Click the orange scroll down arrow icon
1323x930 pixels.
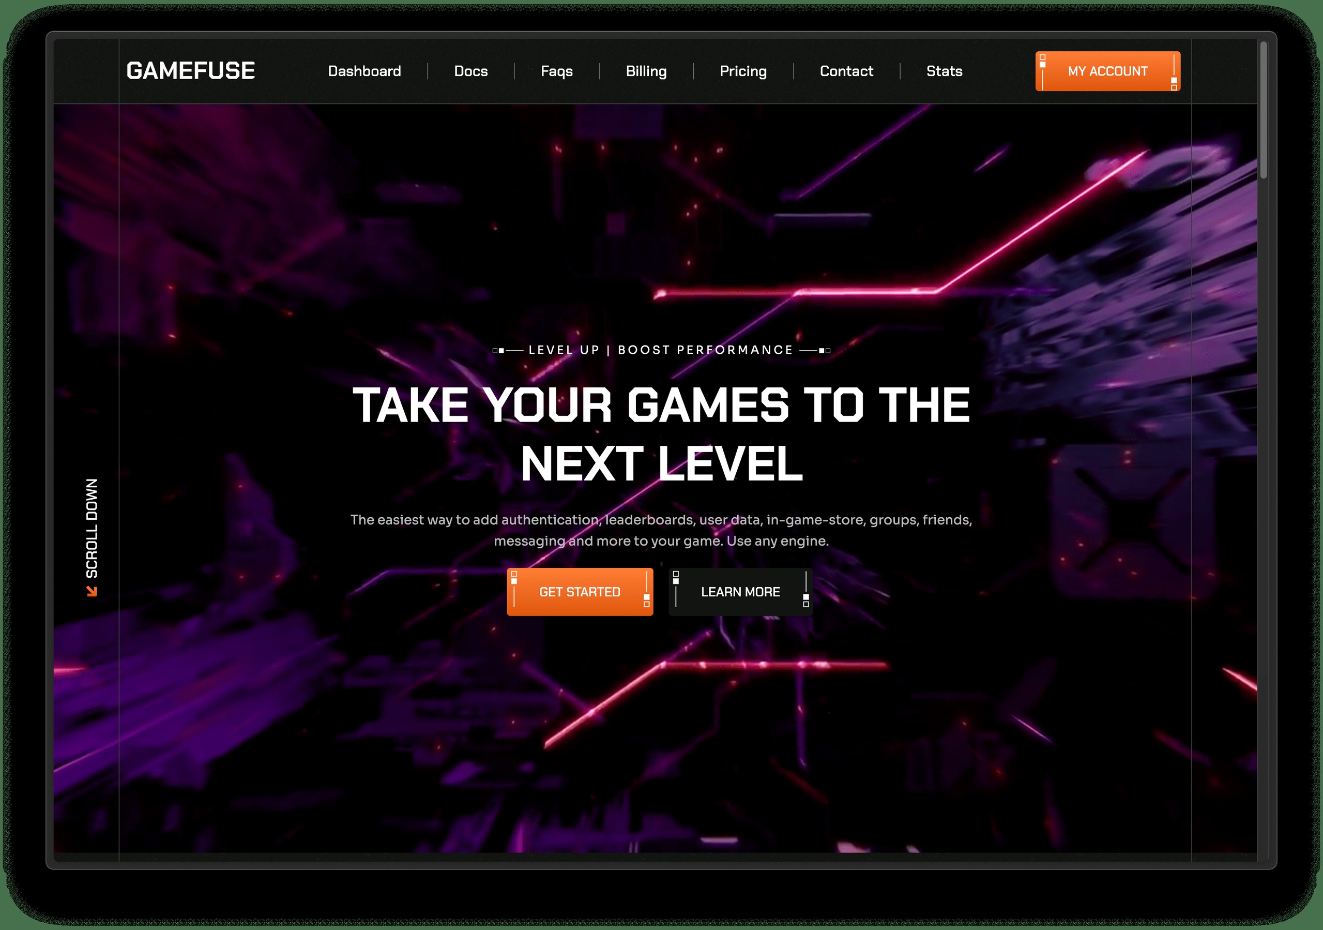click(92, 591)
